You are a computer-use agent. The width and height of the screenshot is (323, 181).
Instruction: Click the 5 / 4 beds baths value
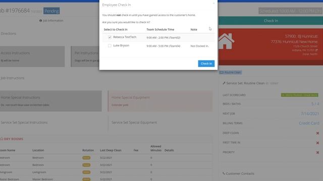coord(315,104)
